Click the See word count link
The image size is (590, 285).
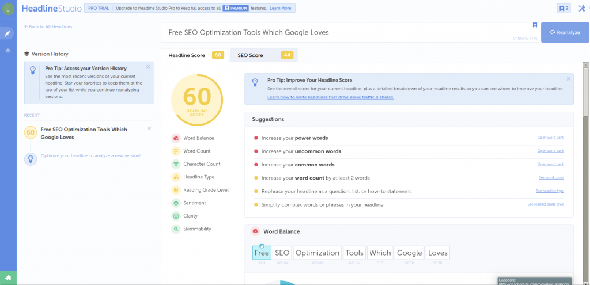(x=551, y=177)
